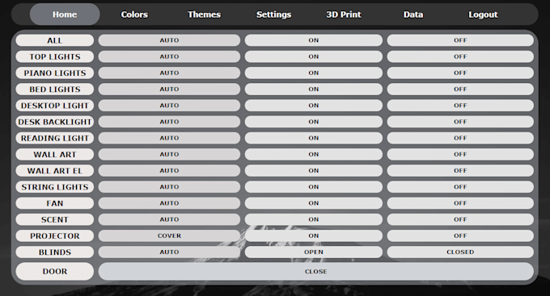Turn the Projector ON
The image size is (550, 296).
click(x=314, y=236)
